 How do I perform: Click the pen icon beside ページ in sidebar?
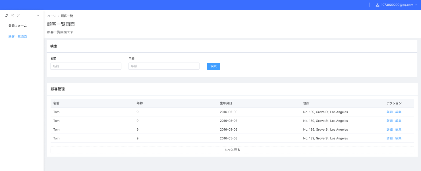coord(7,15)
